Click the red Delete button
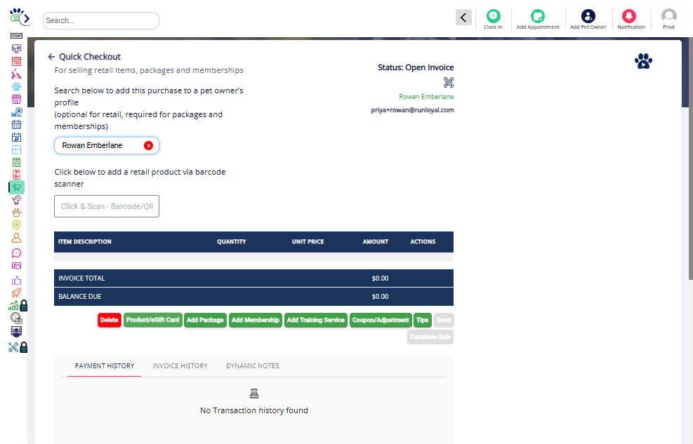Viewport: 693px width, 444px height. pyautogui.click(x=109, y=320)
